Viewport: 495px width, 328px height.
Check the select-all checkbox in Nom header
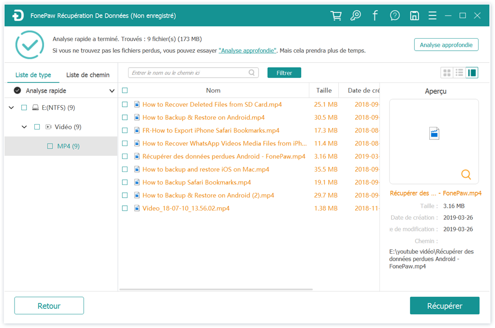tap(125, 90)
